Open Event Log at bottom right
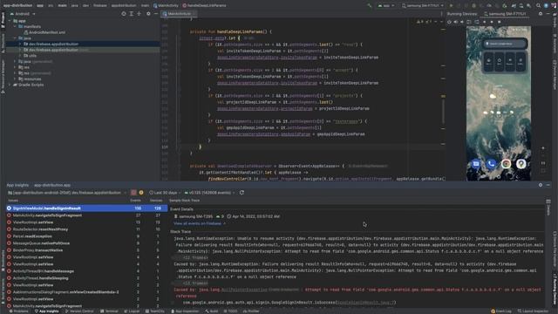The image size is (558, 314). [501, 311]
